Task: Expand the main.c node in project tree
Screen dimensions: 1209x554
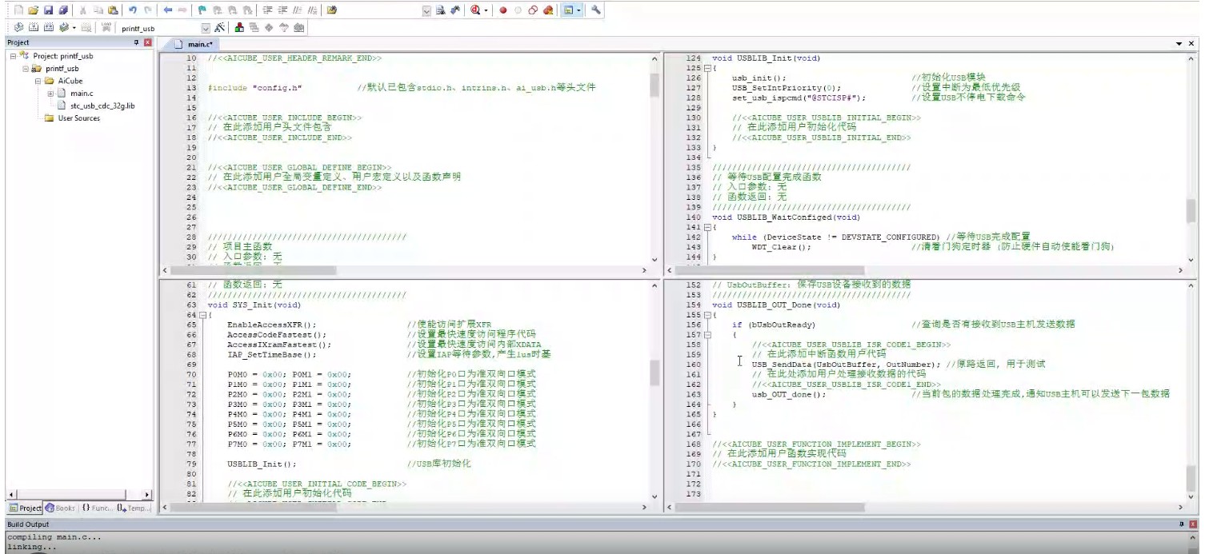Action: pyautogui.click(x=50, y=94)
